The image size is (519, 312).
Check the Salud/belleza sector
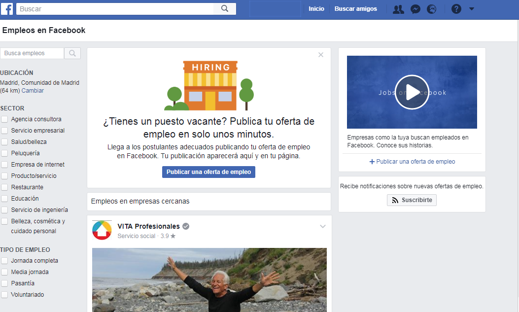click(x=4, y=141)
